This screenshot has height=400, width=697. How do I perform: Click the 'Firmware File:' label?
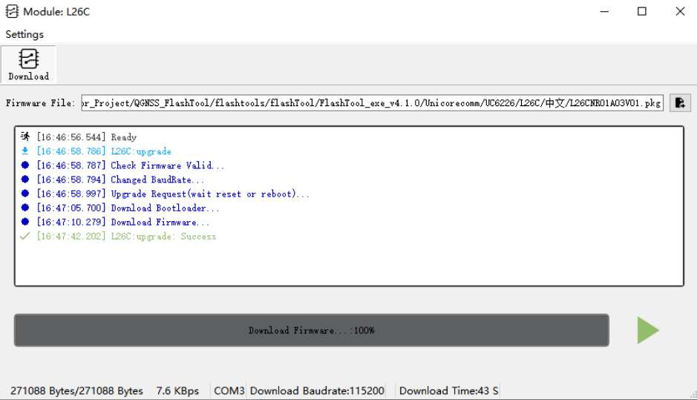tap(40, 103)
